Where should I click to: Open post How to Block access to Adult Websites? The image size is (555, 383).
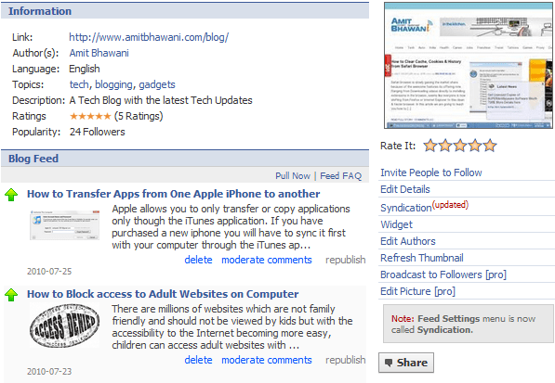163,294
